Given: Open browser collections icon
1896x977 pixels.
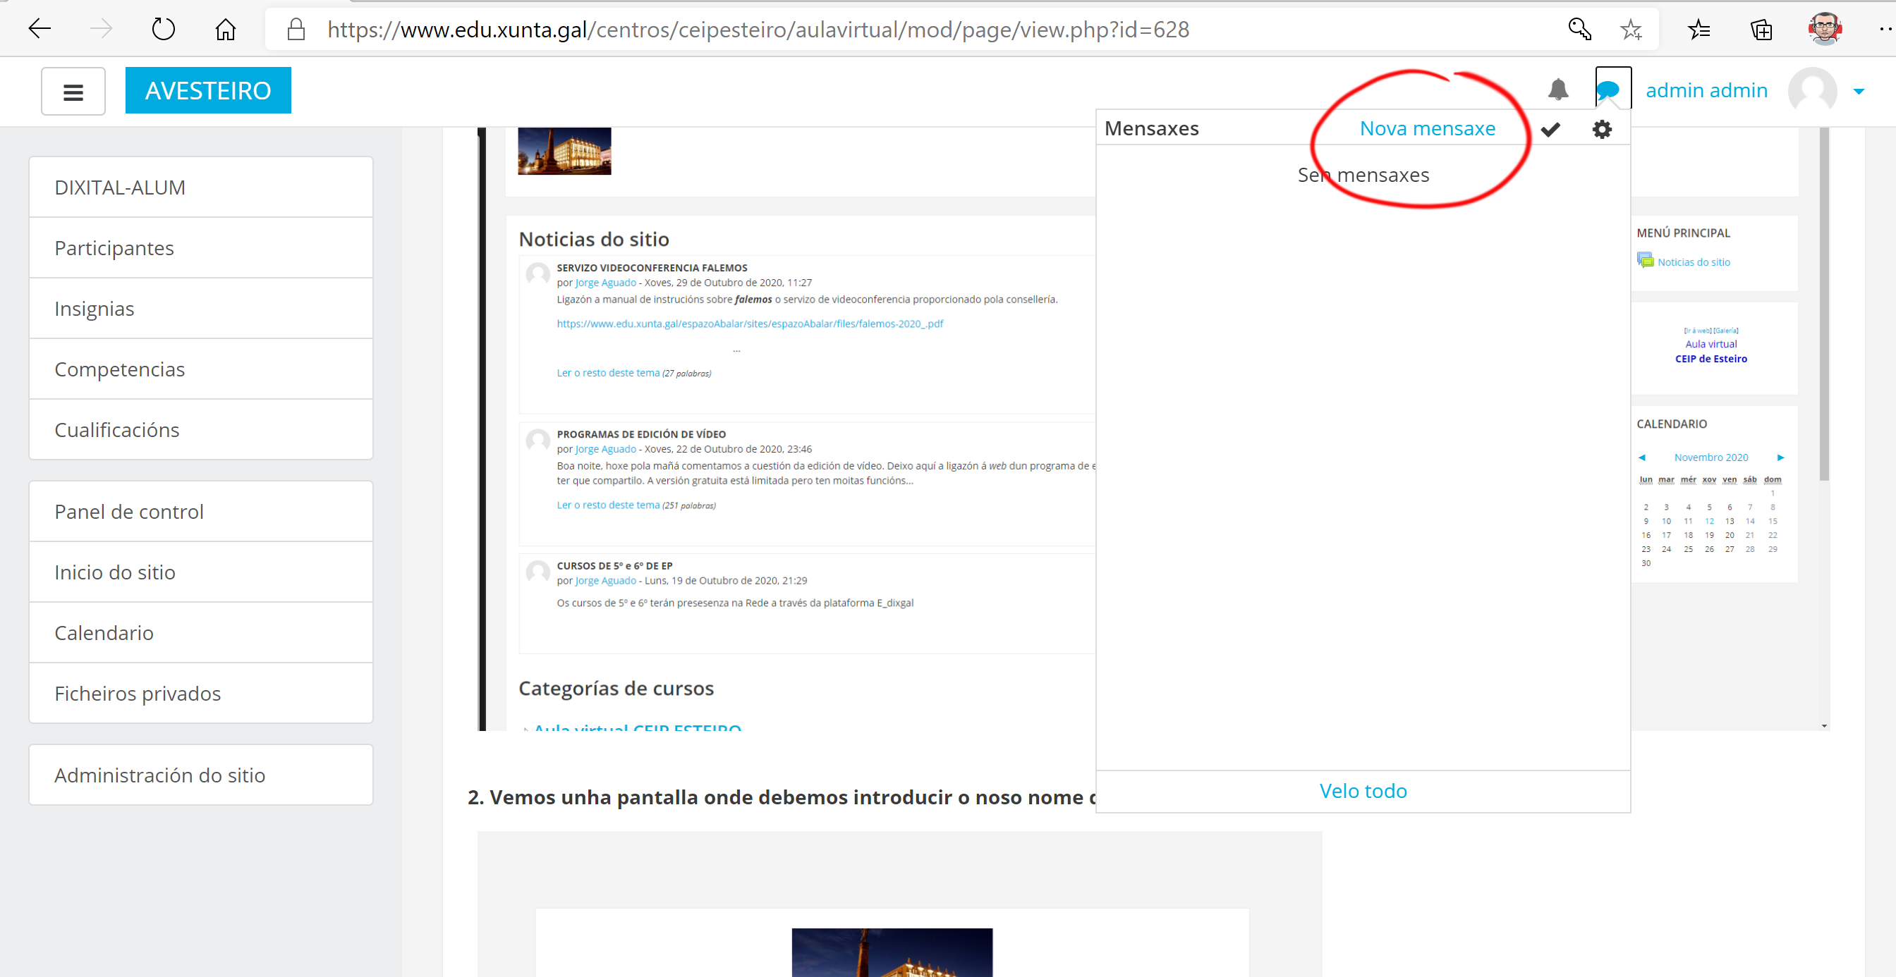Looking at the screenshot, I should point(1761,30).
